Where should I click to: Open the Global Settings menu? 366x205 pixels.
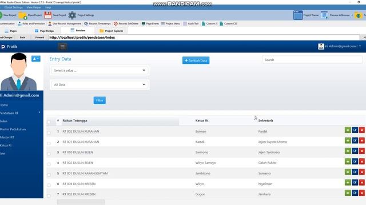[x=13, y=7]
